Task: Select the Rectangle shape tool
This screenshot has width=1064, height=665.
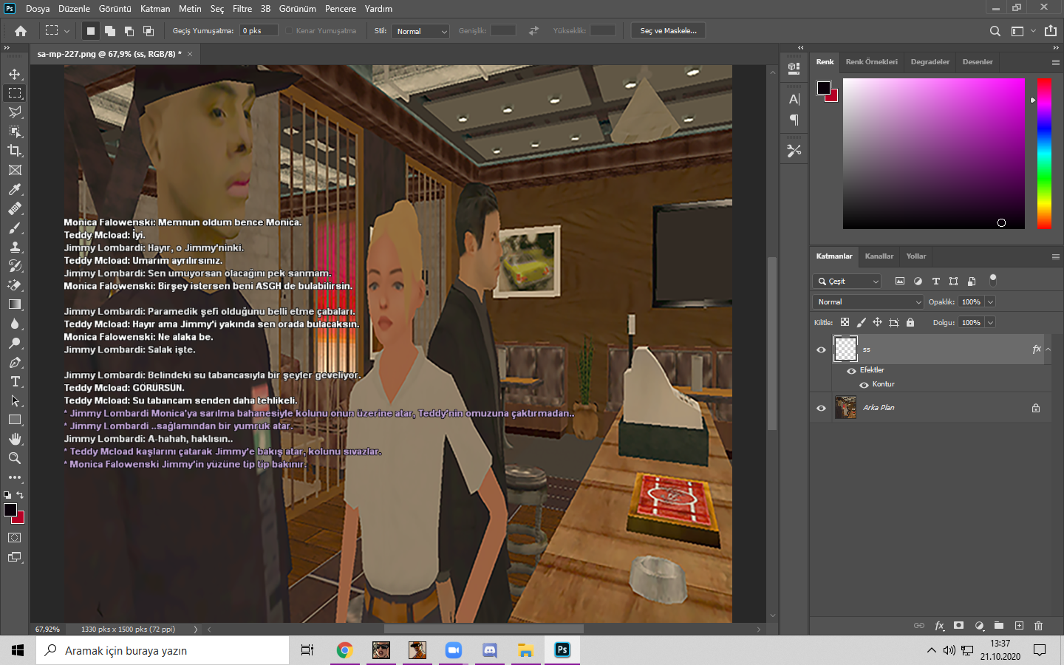Action: point(15,420)
